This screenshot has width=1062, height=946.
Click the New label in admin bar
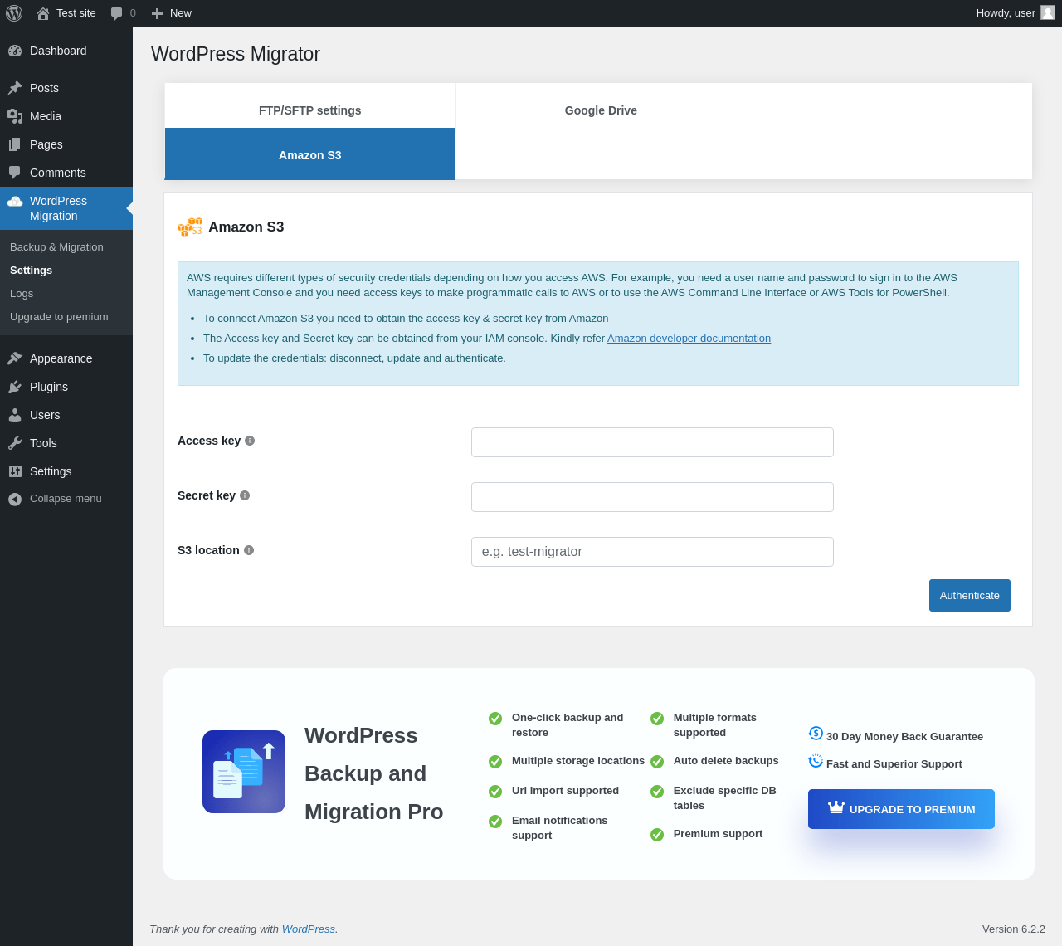(181, 13)
